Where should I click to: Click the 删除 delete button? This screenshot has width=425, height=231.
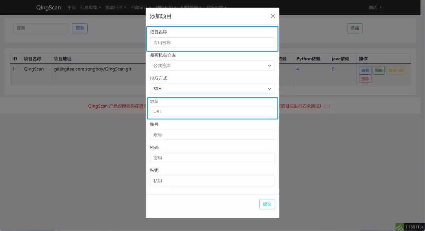coord(364,78)
